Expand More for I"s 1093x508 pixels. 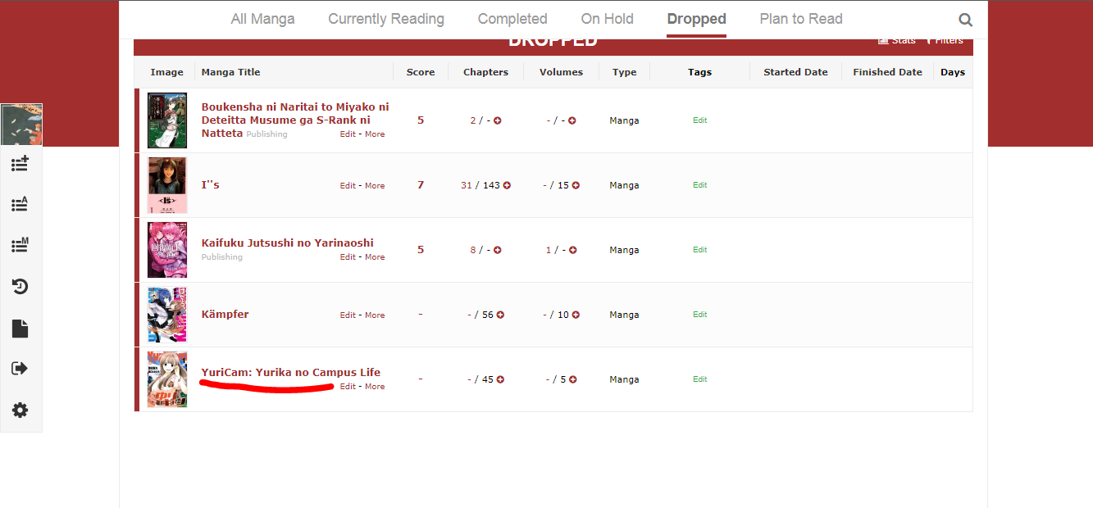[x=375, y=186]
